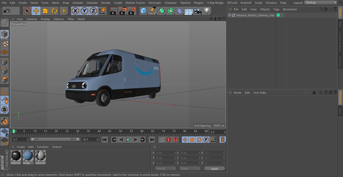Enable the Axis tool

[5, 91]
